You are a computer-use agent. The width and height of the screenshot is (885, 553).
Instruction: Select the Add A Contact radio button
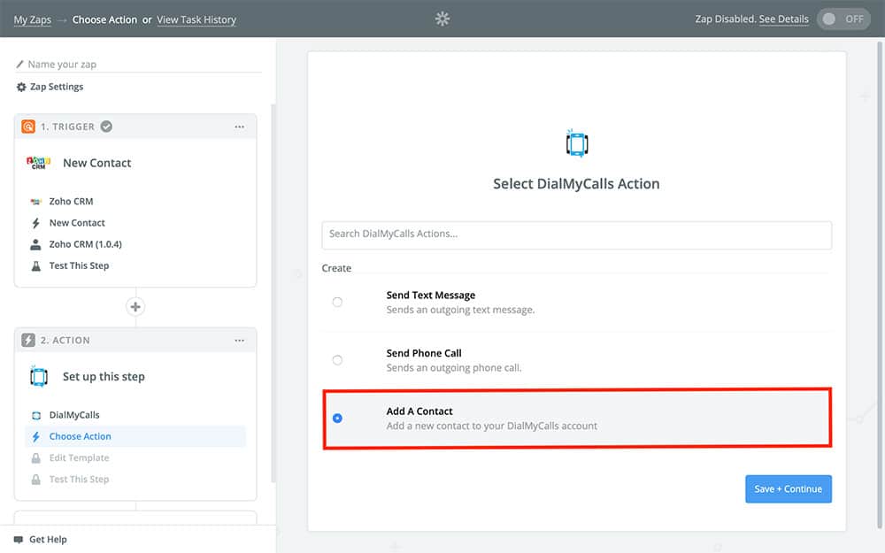[x=337, y=419]
